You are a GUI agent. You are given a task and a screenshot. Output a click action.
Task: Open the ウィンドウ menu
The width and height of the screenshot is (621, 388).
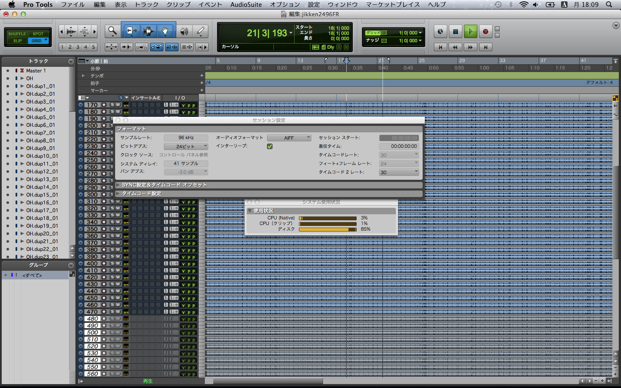(x=343, y=4)
